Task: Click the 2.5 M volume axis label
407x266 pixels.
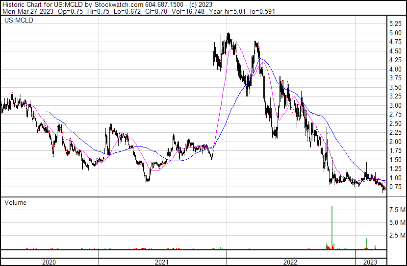Action: (397, 236)
